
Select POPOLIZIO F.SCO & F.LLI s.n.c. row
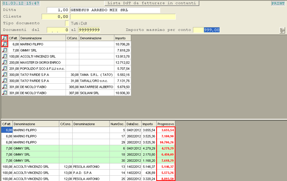[42, 69]
